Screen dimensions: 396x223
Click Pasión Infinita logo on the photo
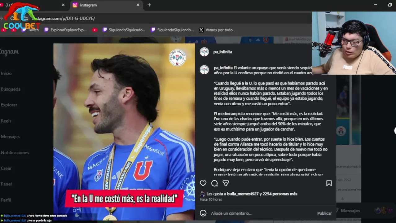177,58
